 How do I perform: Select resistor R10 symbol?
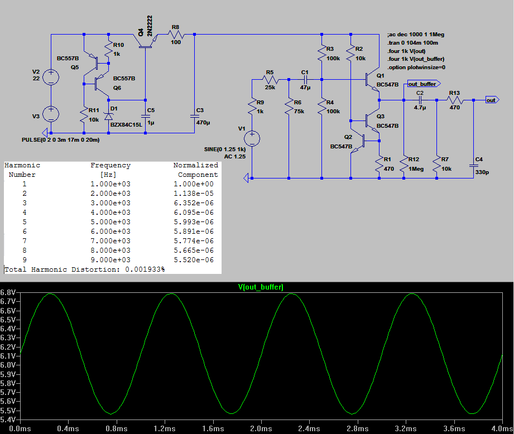tap(108, 49)
